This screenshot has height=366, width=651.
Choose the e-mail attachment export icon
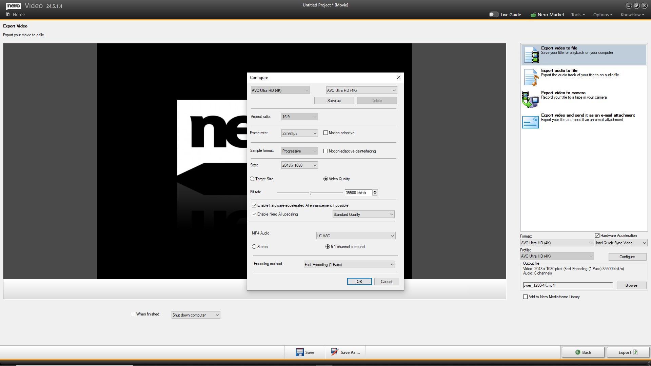point(530,122)
